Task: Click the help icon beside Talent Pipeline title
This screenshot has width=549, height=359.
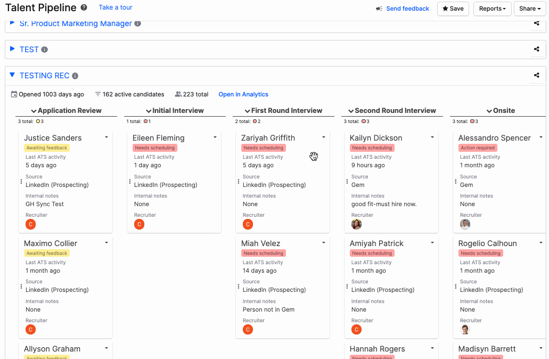Action: 84,8
